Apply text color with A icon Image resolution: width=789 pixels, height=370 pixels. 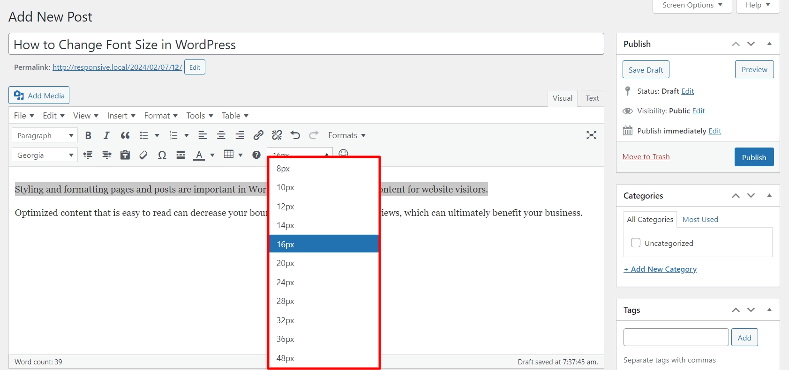[199, 155]
